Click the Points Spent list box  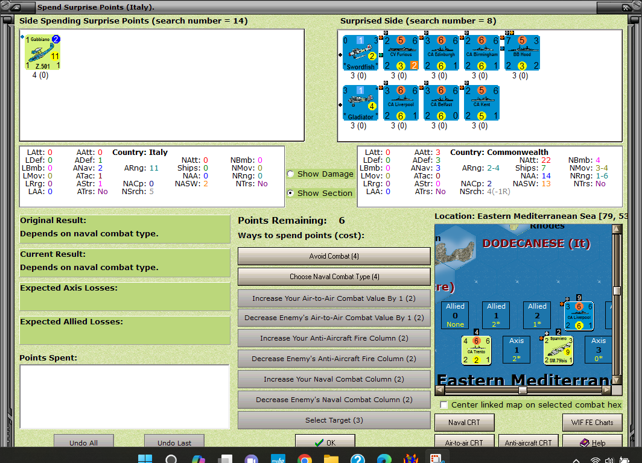[x=124, y=397]
